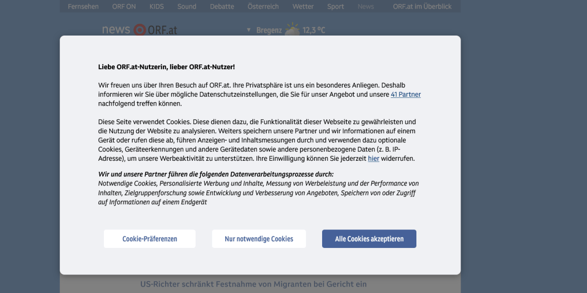Open ORF.at im Überblick
Viewport: 587px width, 293px height.
pyautogui.click(x=422, y=7)
